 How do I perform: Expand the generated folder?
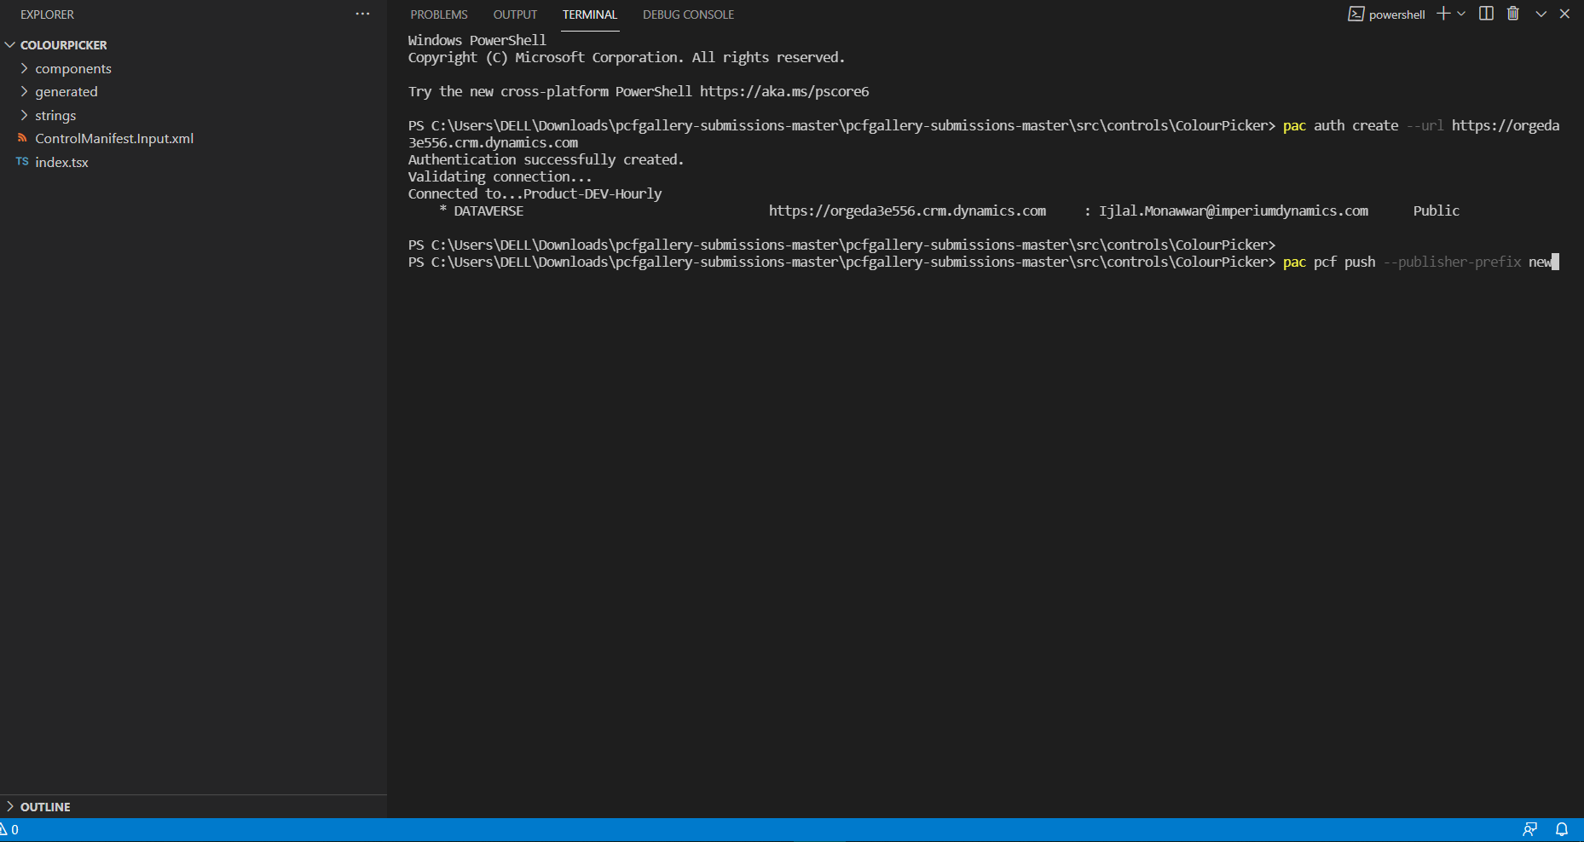pos(66,91)
